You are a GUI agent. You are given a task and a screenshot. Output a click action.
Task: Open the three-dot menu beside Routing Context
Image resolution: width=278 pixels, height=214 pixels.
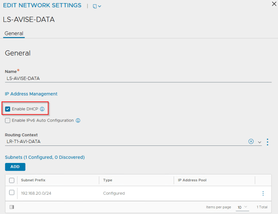[267, 142]
